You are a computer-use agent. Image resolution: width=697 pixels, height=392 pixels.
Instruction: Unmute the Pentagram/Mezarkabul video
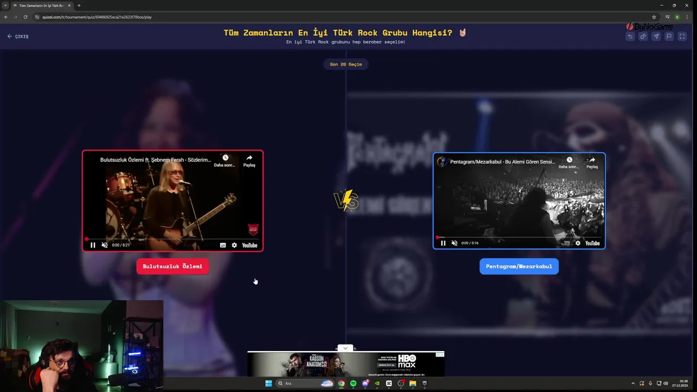pyautogui.click(x=454, y=243)
